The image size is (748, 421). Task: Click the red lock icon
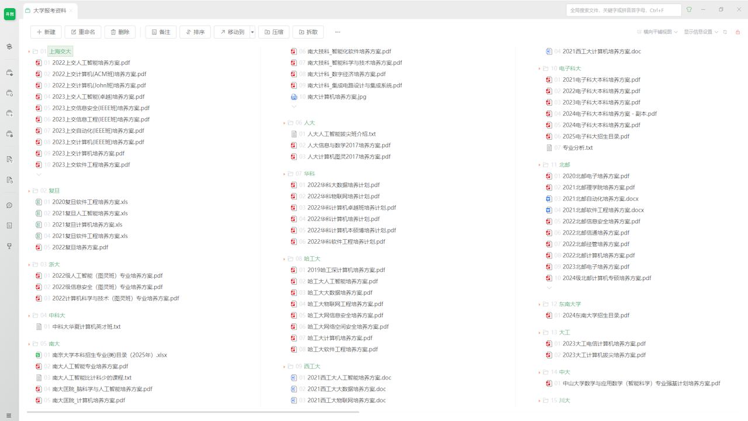click(x=737, y=32)
